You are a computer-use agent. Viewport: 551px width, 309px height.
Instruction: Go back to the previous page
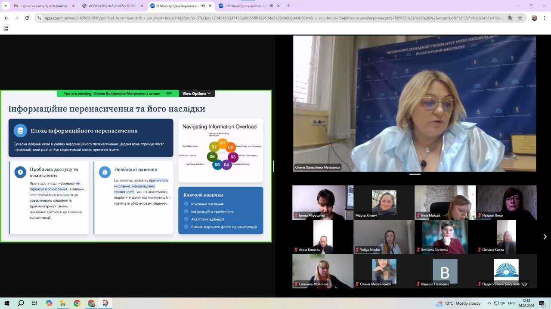point(6,18)
